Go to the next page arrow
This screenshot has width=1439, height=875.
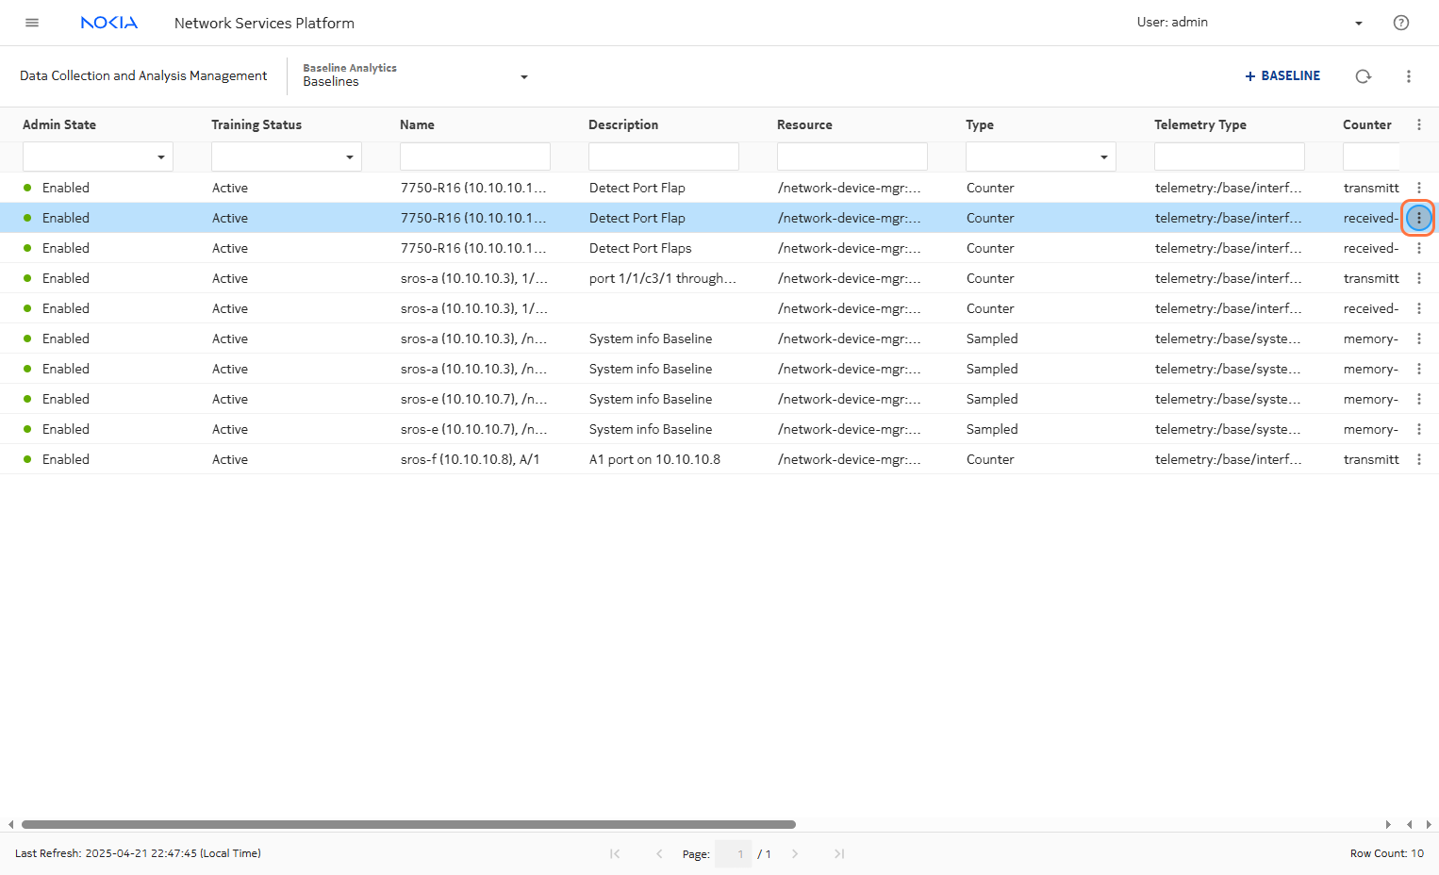795,853
